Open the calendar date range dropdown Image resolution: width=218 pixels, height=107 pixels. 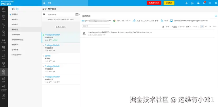77,14
